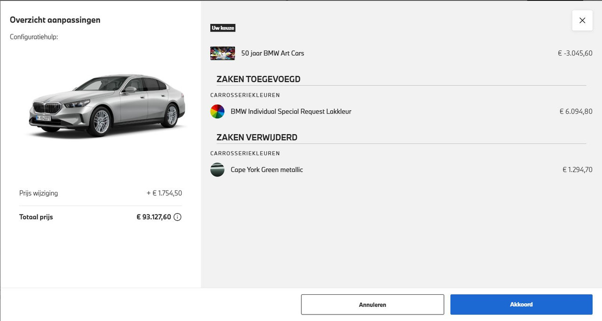Select the Cape York Green metallic swatch
Screen dimensions: 602x321
(x=217, y=170)
